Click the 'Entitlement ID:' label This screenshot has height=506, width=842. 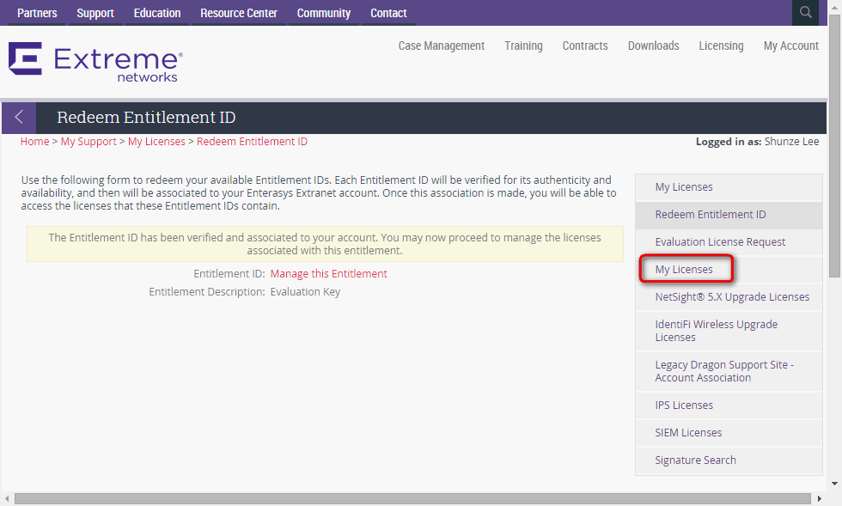point(229,273)
